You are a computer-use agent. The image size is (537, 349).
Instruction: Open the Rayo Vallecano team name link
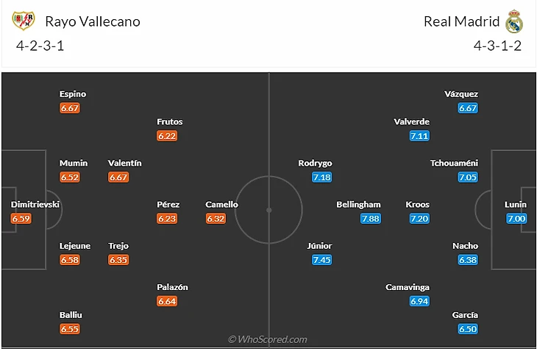[93, 21]
